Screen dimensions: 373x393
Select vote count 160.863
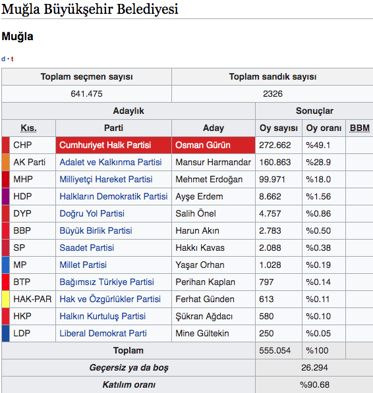click(275, 162)
